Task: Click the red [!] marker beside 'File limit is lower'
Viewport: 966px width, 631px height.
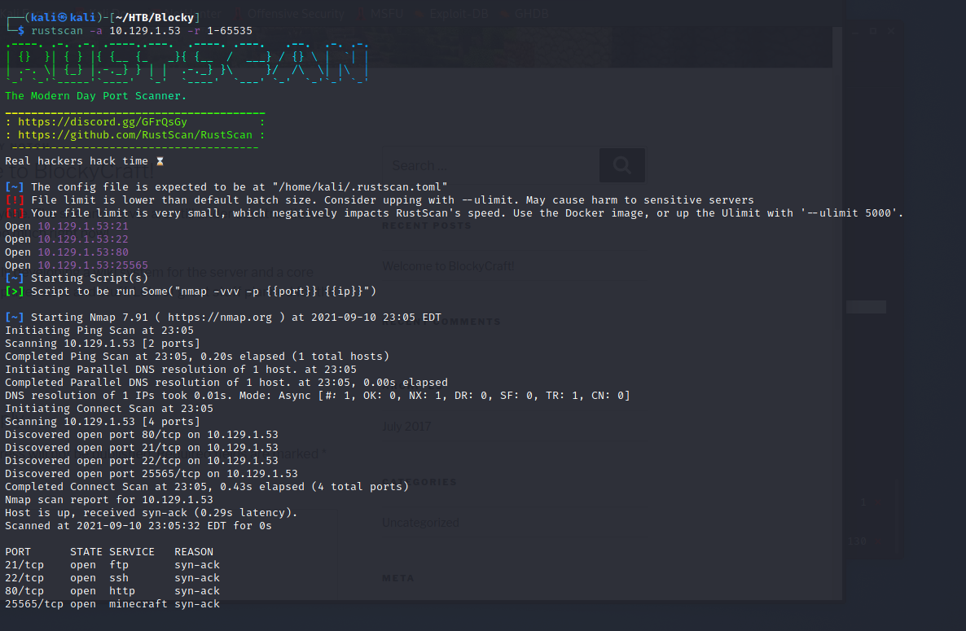Action: pyautogui.click(x=15, y=200)
